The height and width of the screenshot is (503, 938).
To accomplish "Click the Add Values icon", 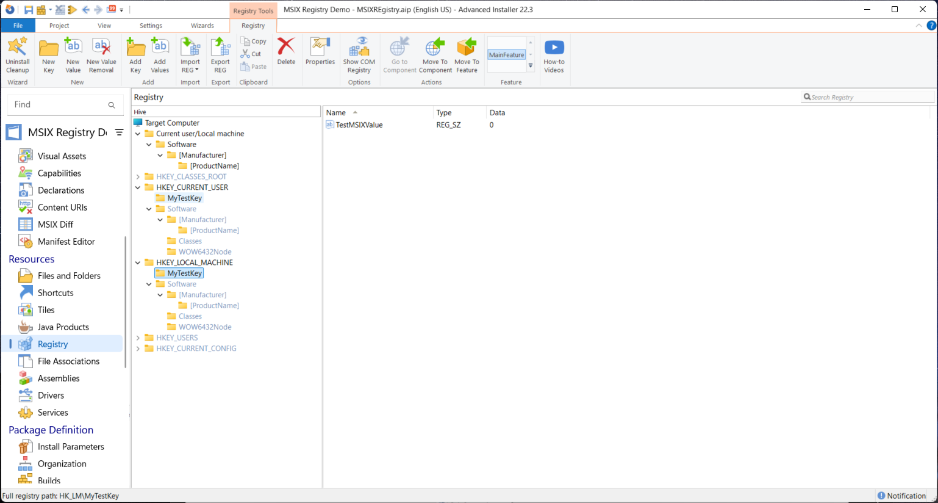I will [x=160, y=55].
